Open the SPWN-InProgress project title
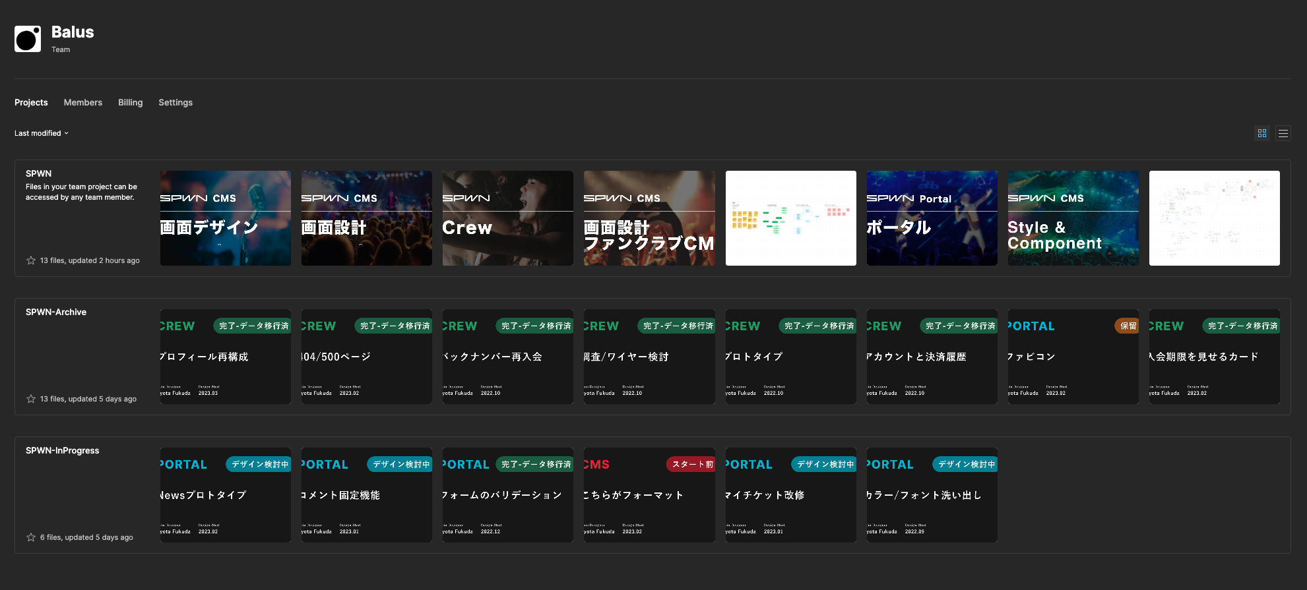The height and width of the screenshot is (590, 1307). pos(62,450)
